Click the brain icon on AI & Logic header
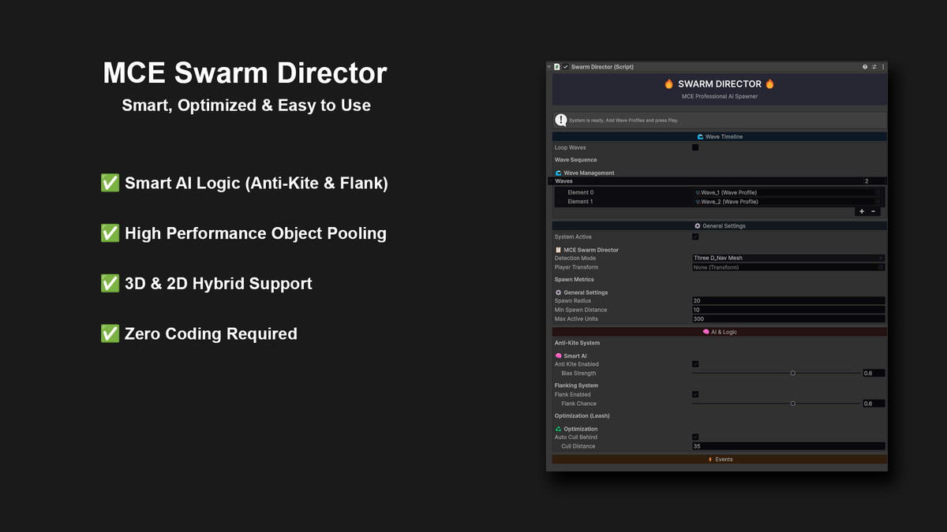Screen dimensions: 947x532 tap(706, 332)
